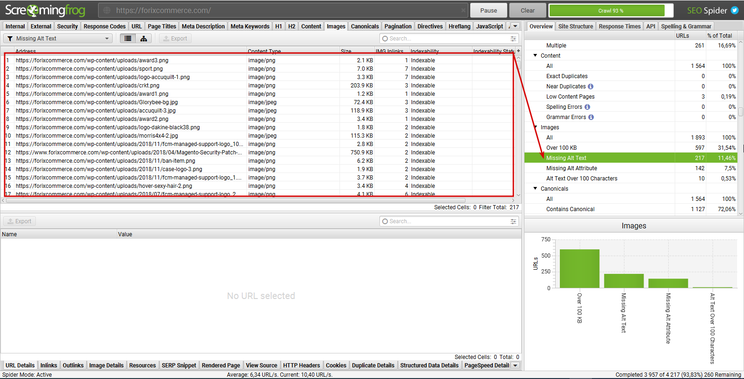Open Grammar Errors info icon
The width and height of the screenshot is (744, 379).
[x=591, y=117]
